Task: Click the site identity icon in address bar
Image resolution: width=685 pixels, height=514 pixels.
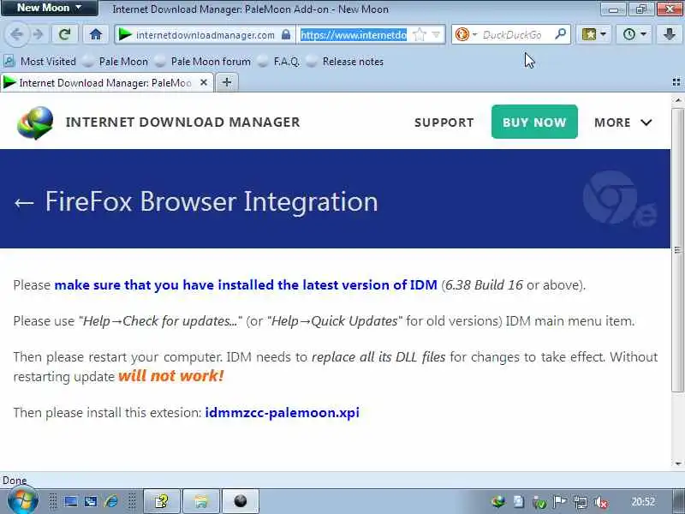Action: [x=125, y=34]
